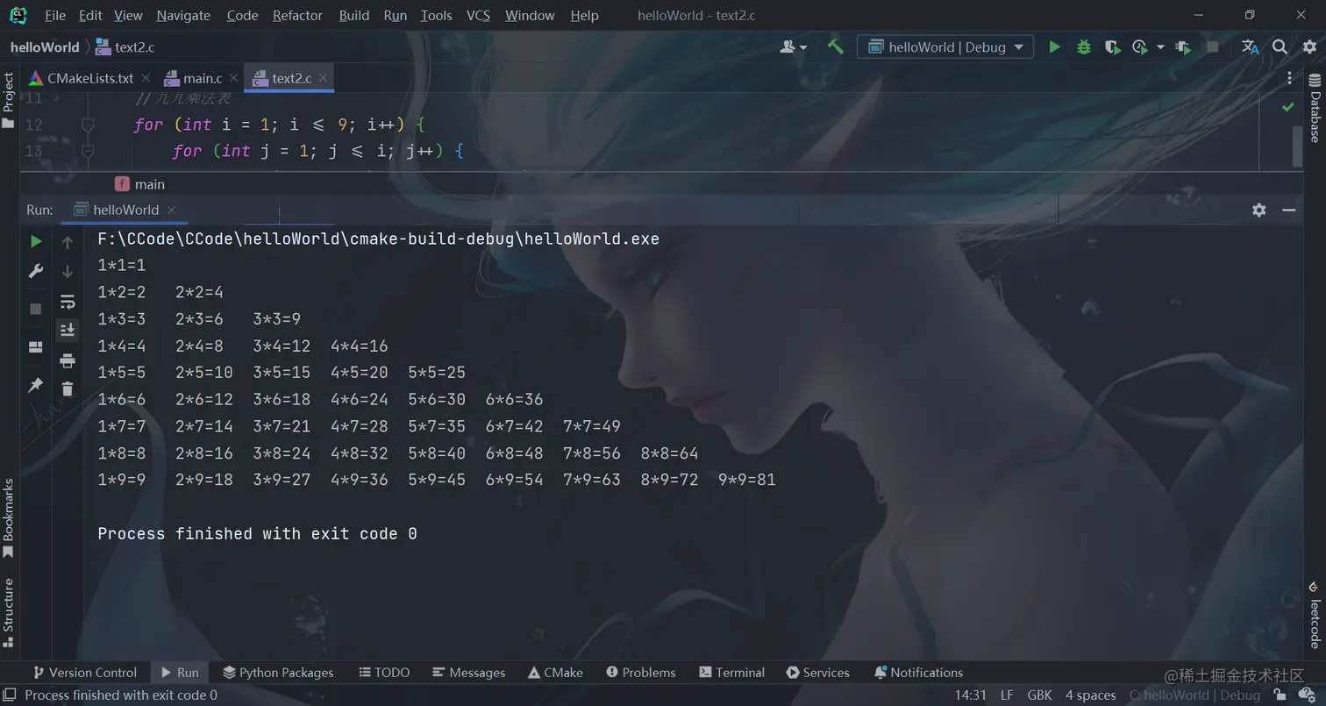Screen dimensions: 1326x706
Task: Click helloWorld breadcrumb in navigation bar
Action: 45,47
